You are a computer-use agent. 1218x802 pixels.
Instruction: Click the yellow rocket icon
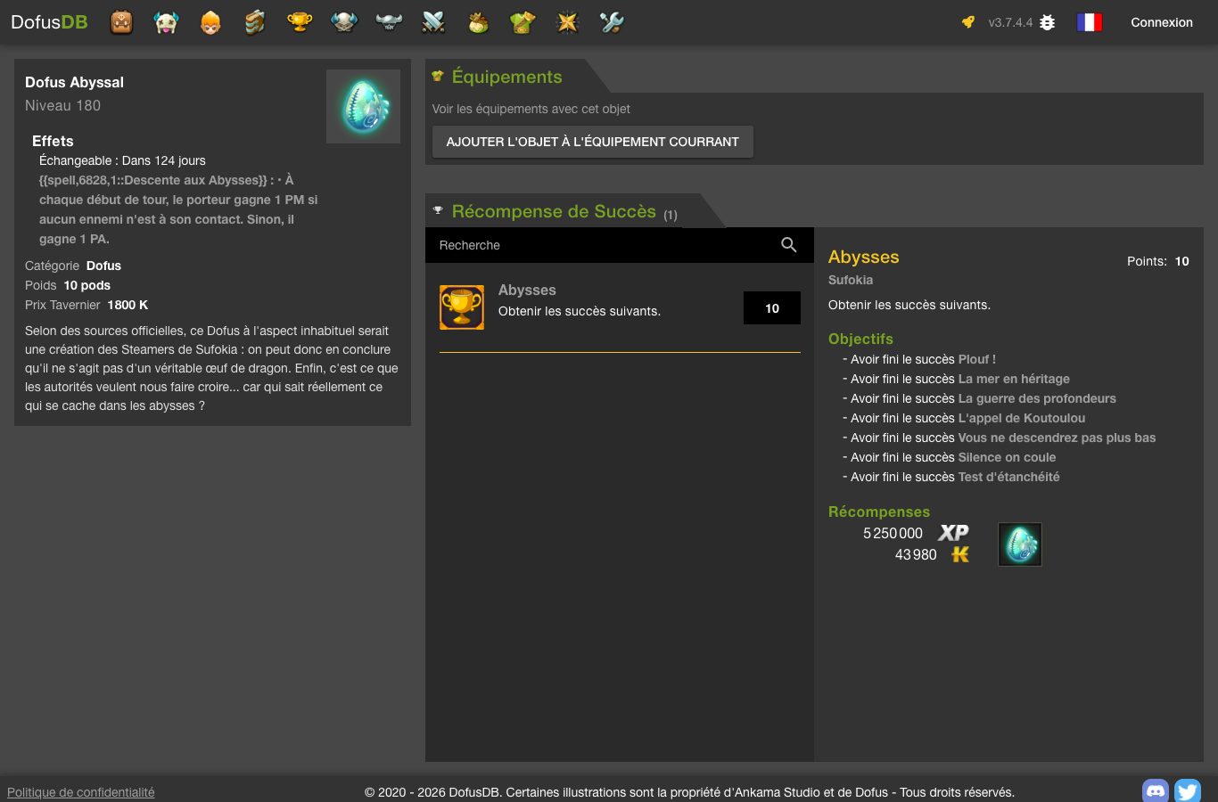tap(968, 22)
